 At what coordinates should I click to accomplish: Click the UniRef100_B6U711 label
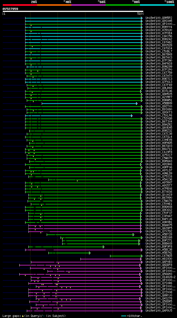coord(159,149)
